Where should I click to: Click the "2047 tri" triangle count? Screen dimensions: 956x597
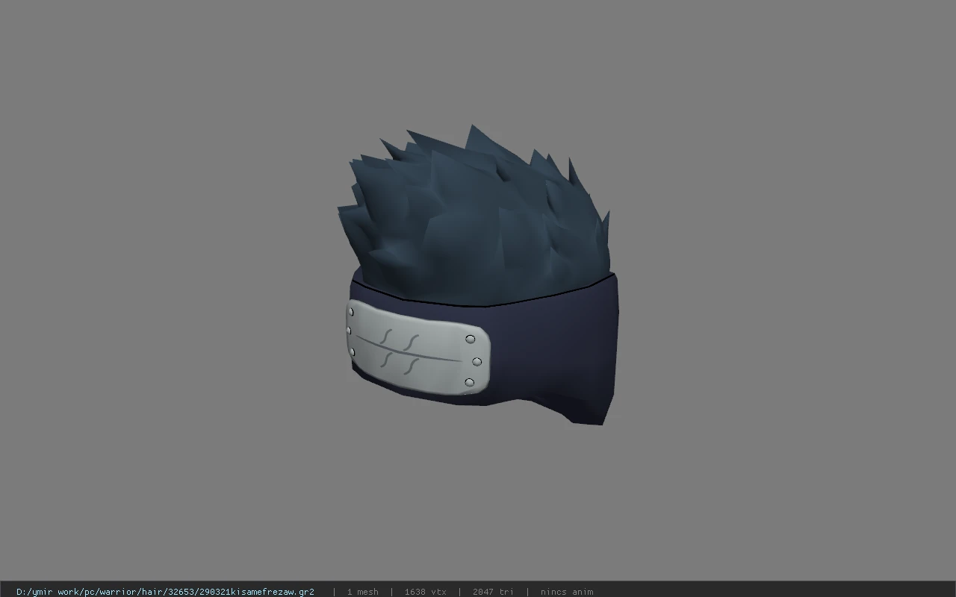click(493, 592)
